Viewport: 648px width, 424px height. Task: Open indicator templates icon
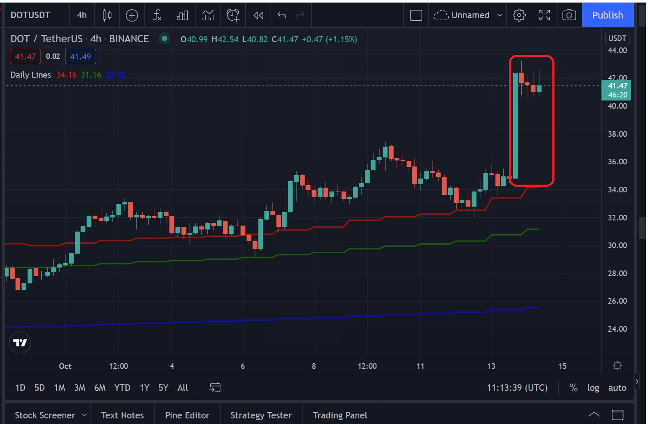coord(208,16)
